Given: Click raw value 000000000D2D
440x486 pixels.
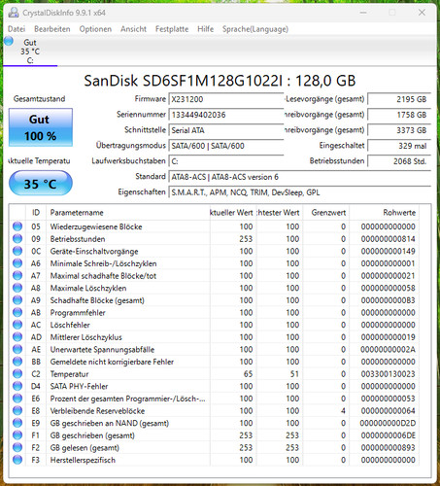Looking at the screenshot, I should coord(388,423).
